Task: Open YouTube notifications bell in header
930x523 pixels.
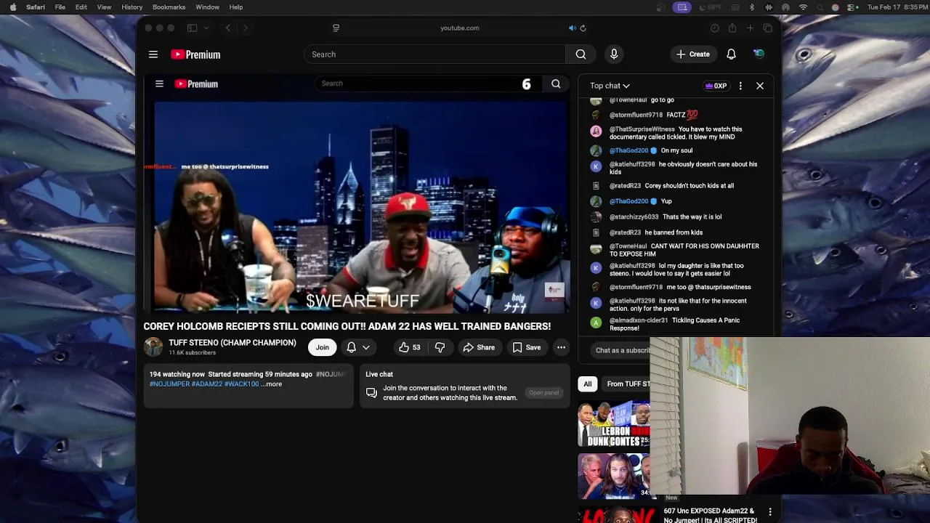Action: click(731, 54)
